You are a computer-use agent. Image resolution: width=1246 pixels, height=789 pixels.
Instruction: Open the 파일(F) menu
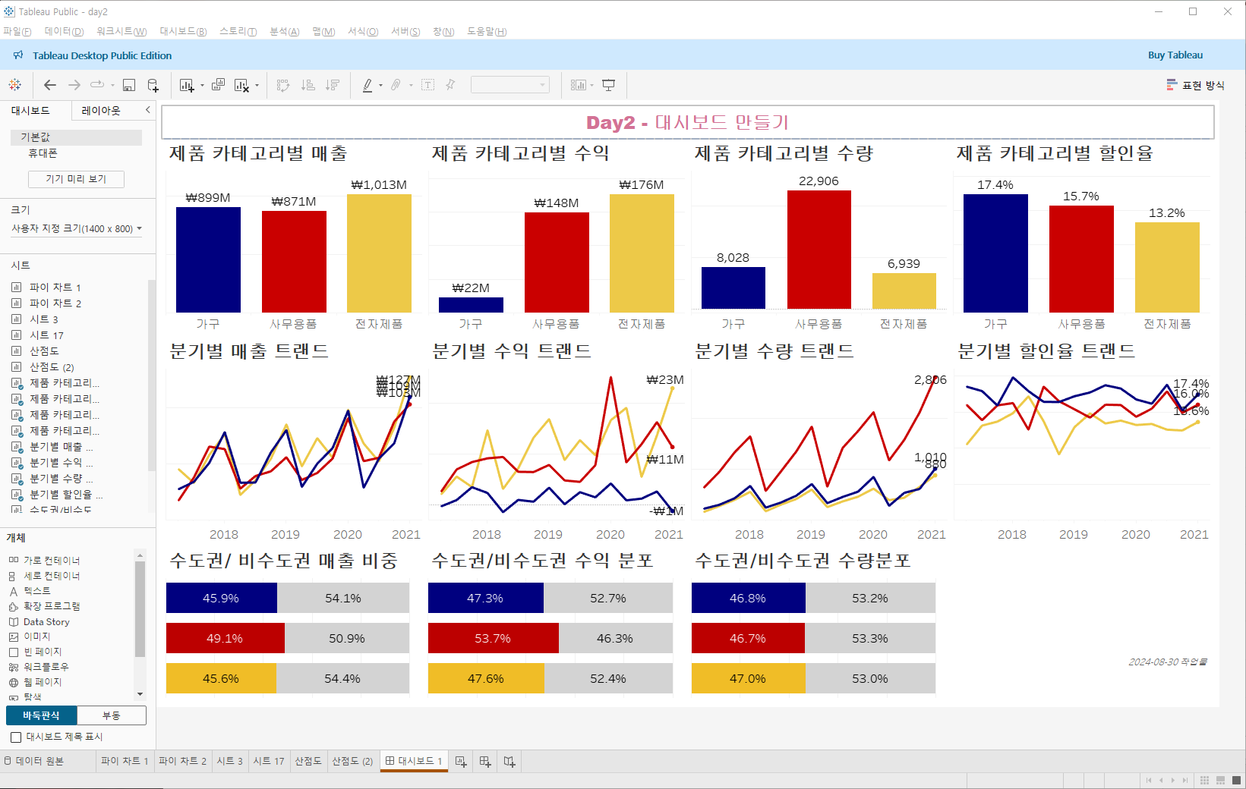coord(17,32)
